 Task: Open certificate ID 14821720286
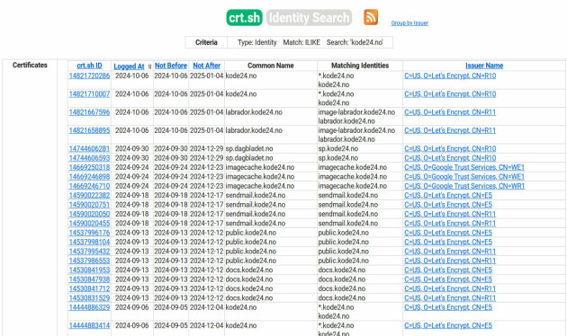click(x=89, y=75)
